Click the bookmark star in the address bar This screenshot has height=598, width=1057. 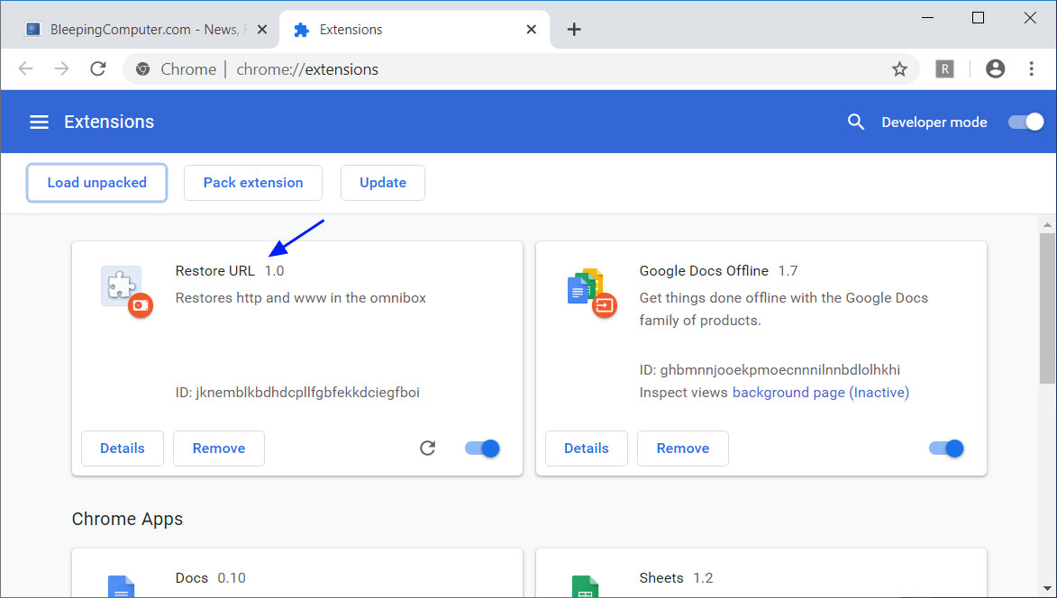(899, 68)
